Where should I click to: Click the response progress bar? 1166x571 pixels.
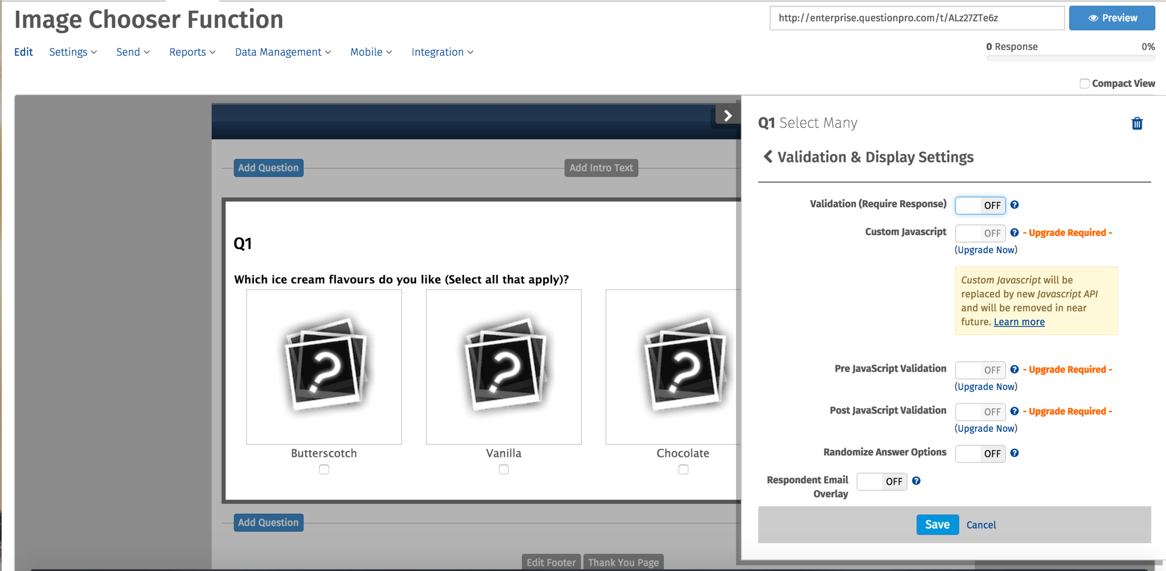coord(1070,58)
